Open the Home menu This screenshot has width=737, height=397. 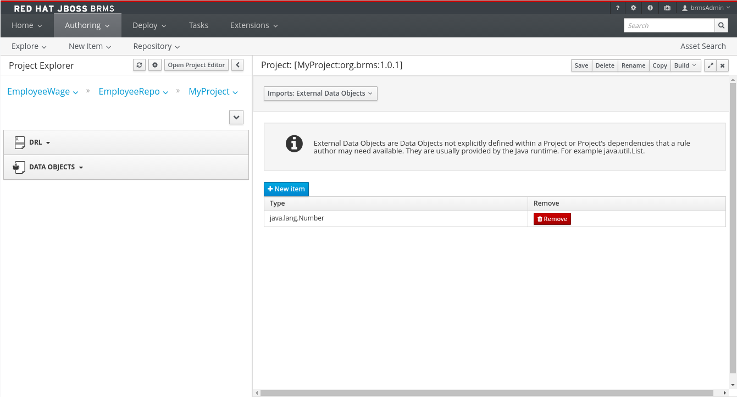tap(27, 25)
